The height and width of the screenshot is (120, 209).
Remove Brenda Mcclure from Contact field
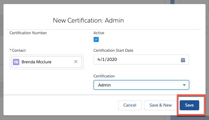[76, 62]
